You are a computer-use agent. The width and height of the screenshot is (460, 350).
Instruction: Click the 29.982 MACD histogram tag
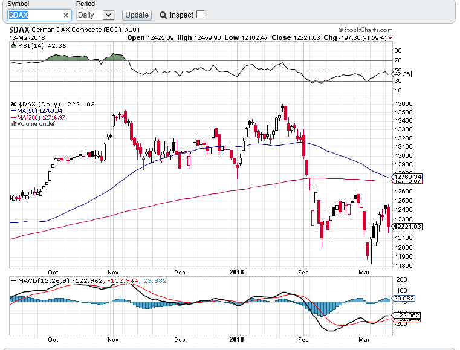tap(404, 299)
